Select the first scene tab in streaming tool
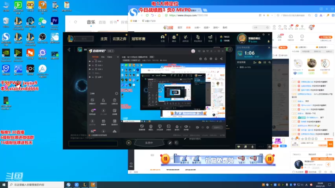This screenshot has width=335, height=188. (95, 57)
